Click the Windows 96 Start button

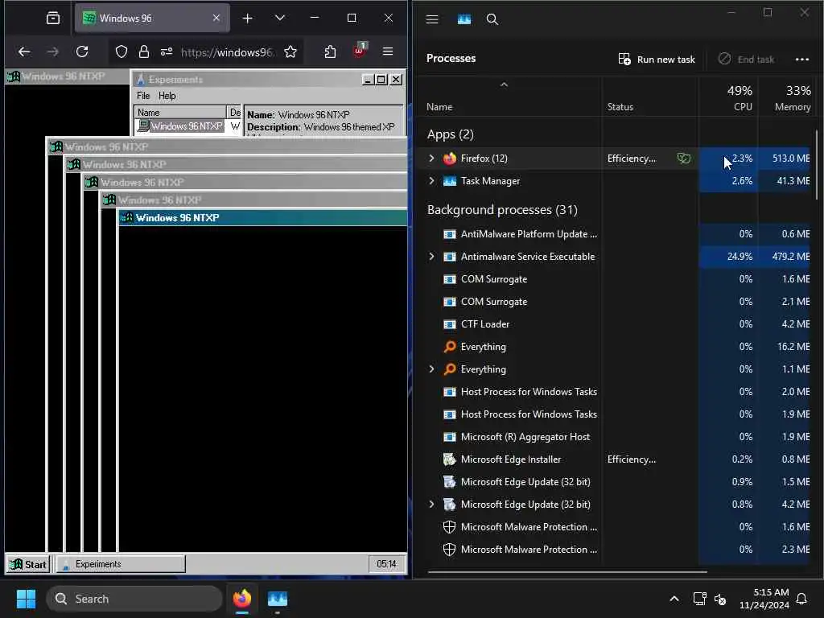28,564
